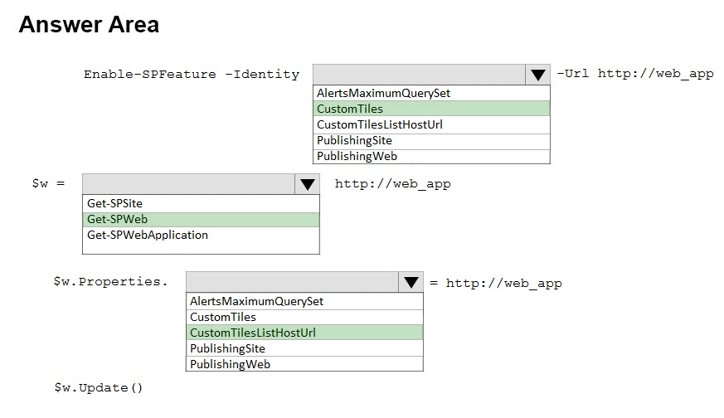The height and width of the screenshot is (418, 724).
Task: Pick CustomTiles in Properties list
Action: click(x=304, y=317)
